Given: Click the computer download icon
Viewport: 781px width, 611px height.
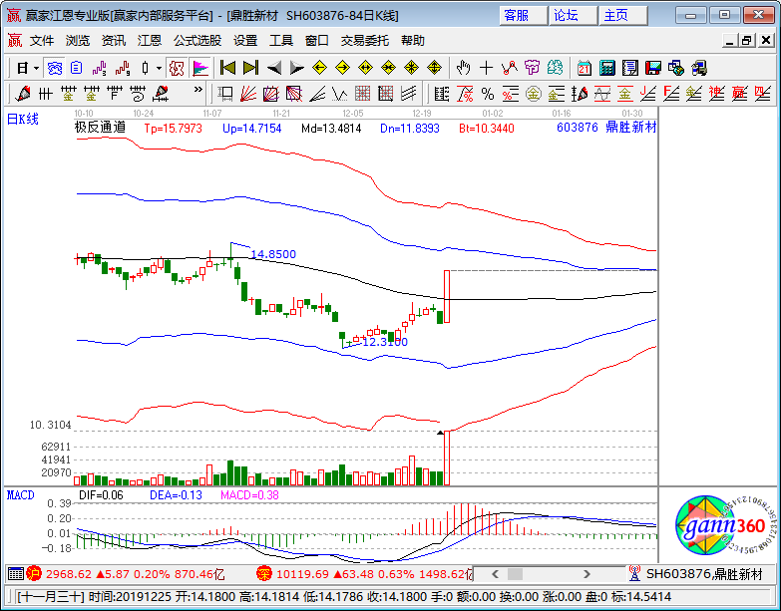Looking at the screenshot, I should tap(699, 68).
